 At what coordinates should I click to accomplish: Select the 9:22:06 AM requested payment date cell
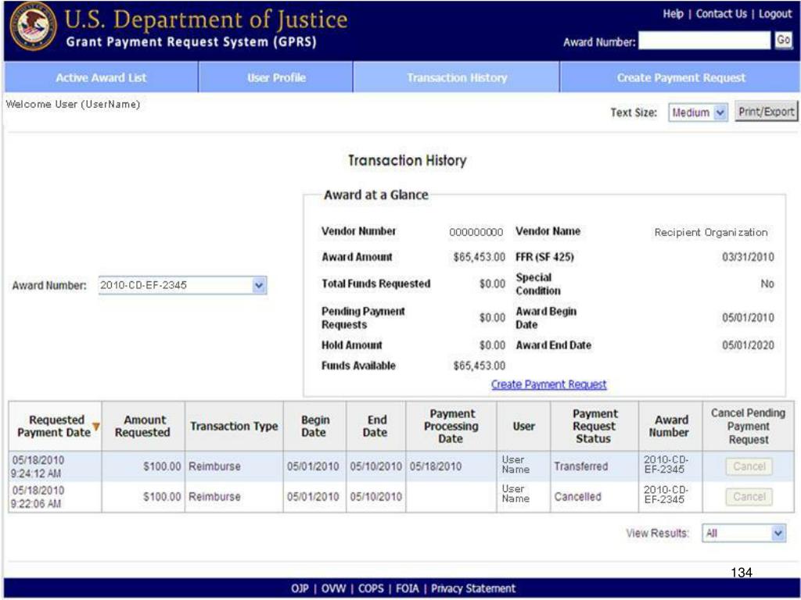(x=56, y=498)
